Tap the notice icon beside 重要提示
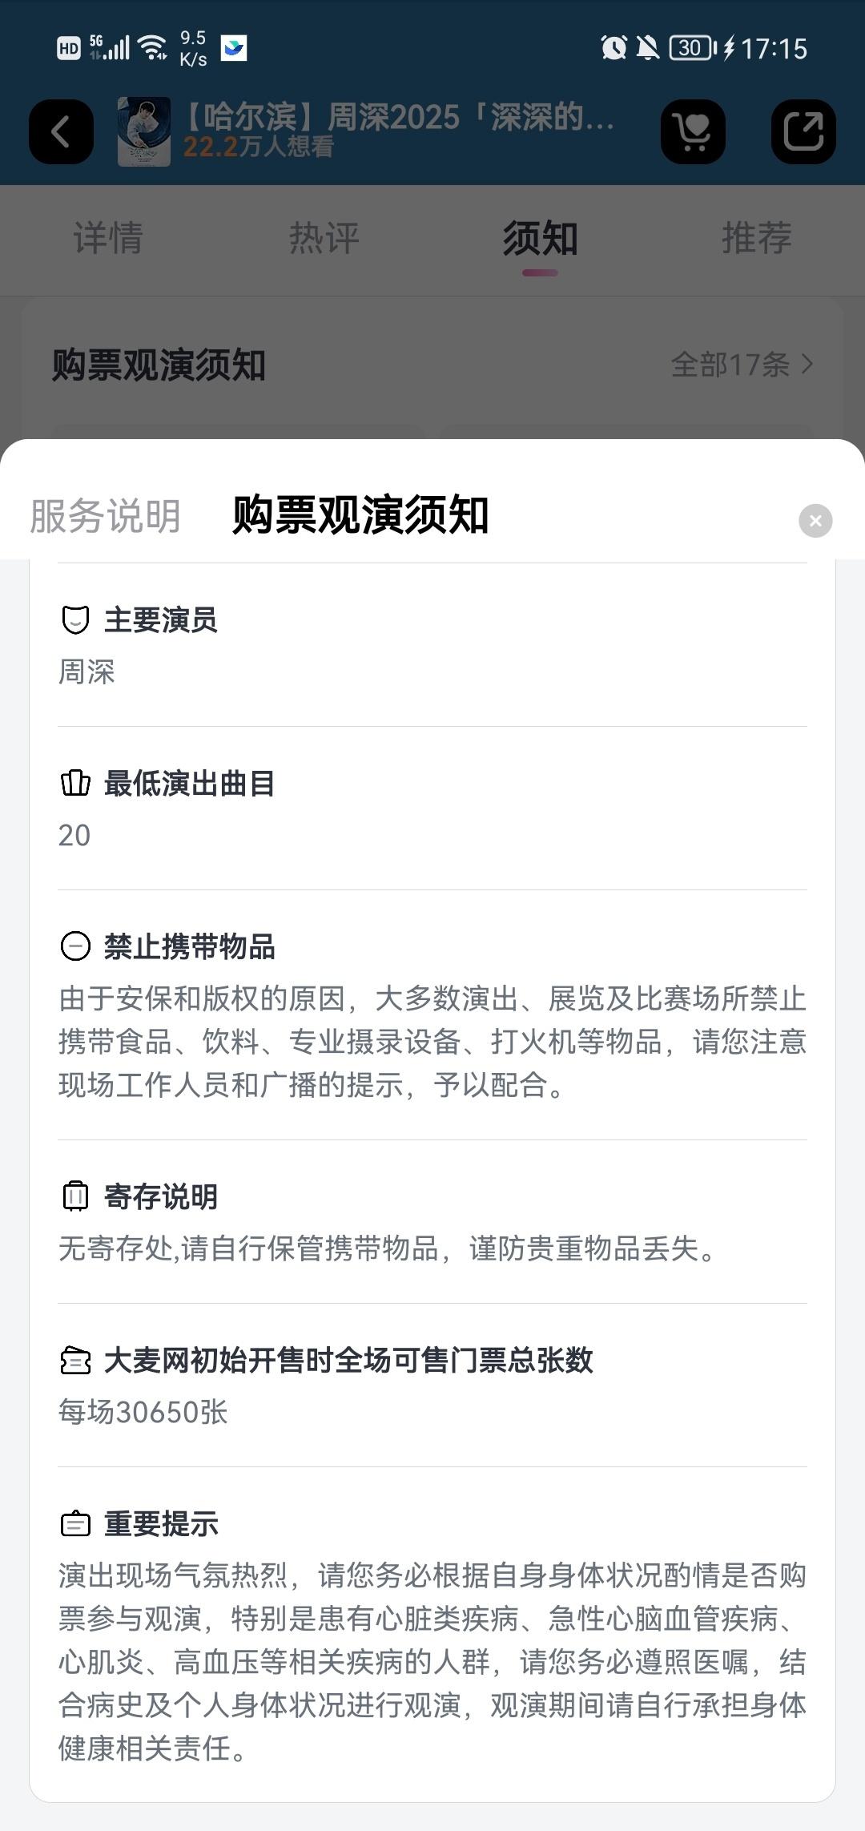865x1831 pixels. tap(75, 1524)
